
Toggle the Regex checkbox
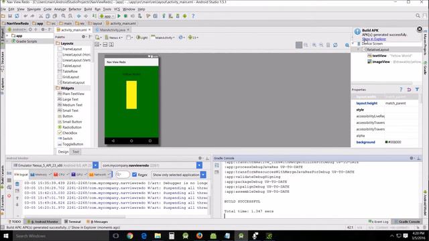(134, 175)
